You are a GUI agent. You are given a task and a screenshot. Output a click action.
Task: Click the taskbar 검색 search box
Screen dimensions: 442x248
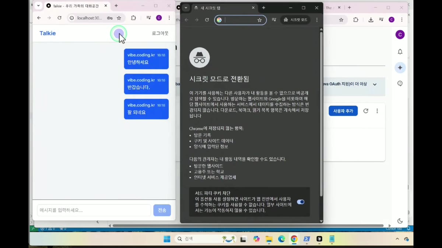point(205,239)
